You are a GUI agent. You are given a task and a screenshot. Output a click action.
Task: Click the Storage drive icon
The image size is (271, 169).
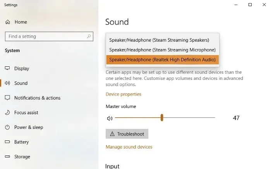[7, 156]
